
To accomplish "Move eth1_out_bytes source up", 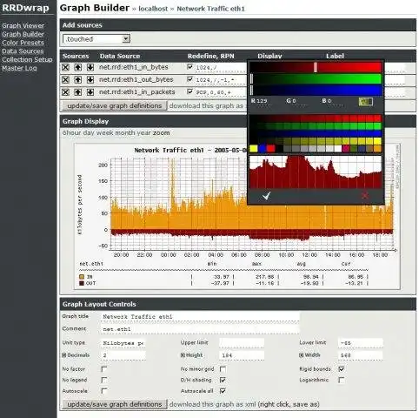I will [x=77, y=80].
